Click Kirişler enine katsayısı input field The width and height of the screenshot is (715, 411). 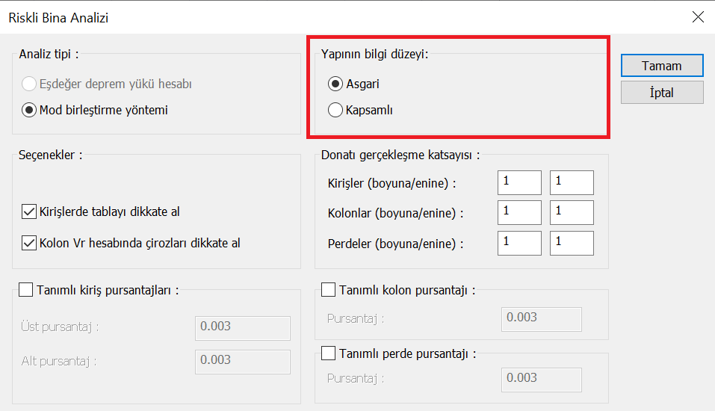point(572,182)
